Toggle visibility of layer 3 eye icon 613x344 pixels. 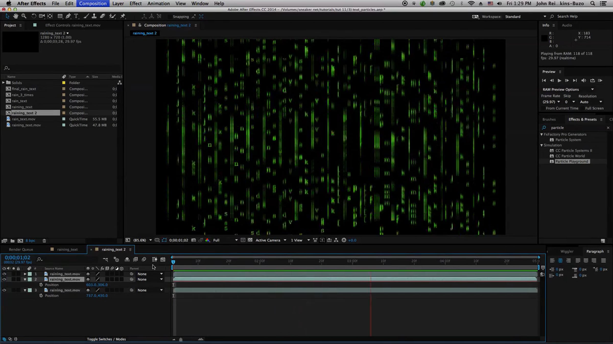(4, 290)
